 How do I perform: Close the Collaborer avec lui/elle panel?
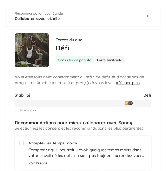(148, 16)
